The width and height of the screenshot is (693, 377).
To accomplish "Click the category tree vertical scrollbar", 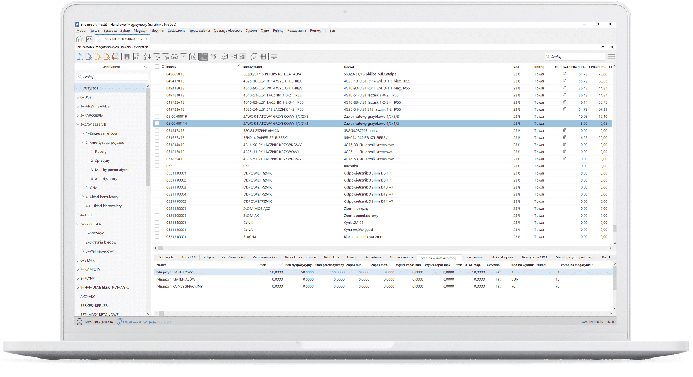I will [148, 137].
